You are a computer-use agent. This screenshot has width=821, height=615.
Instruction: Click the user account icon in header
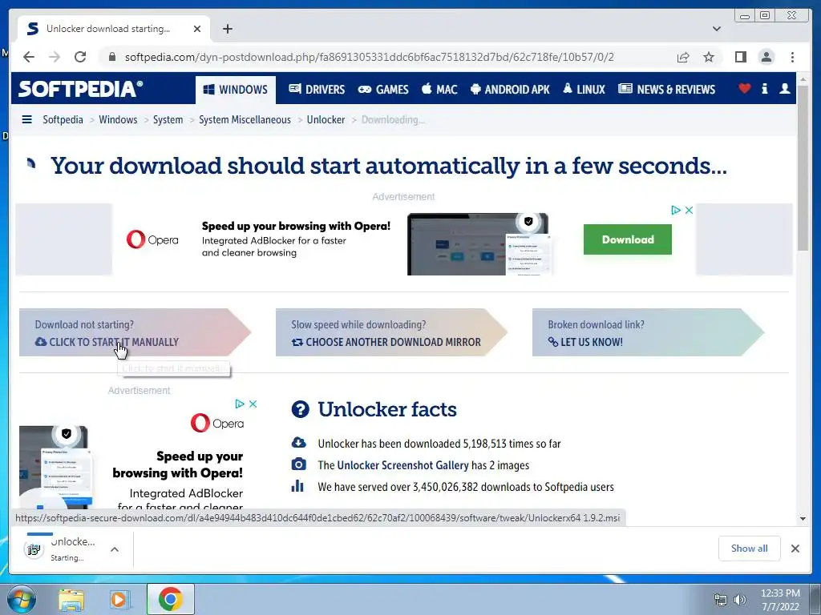click(x=784, y=88)
